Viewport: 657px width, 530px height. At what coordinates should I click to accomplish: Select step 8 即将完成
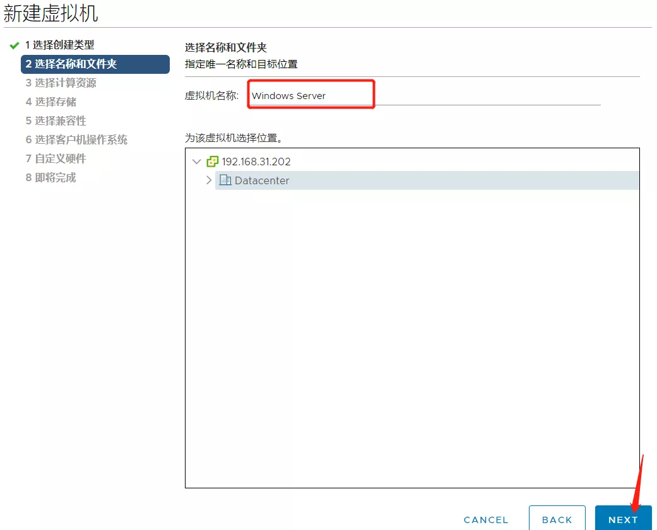(50, 177)
